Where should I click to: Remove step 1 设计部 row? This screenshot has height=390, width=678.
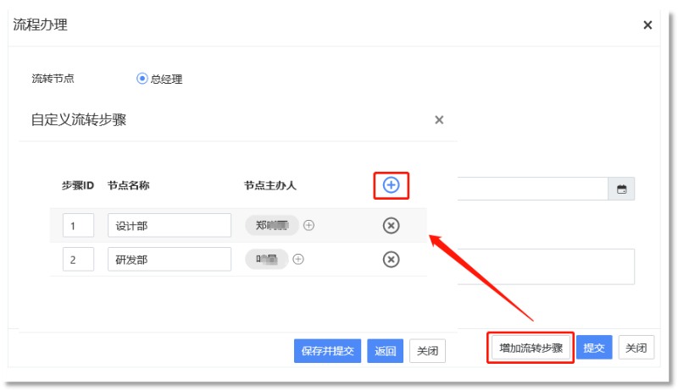[391, 226]
